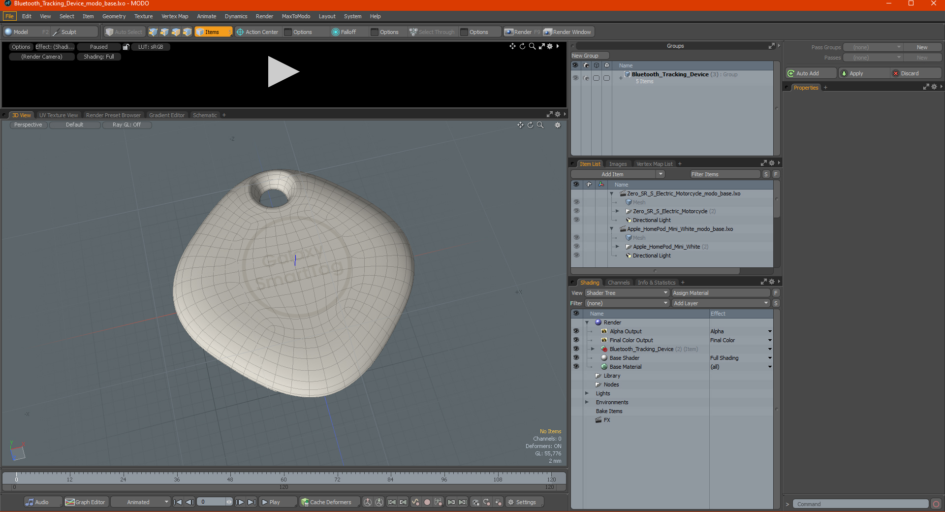Image resolution: width=945 pixels, height=512 pixels.
Task: Open Add Layer dropdown
Action: click(721, 303)
